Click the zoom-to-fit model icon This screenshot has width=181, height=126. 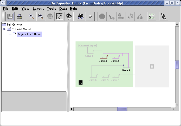pos(59,16)
